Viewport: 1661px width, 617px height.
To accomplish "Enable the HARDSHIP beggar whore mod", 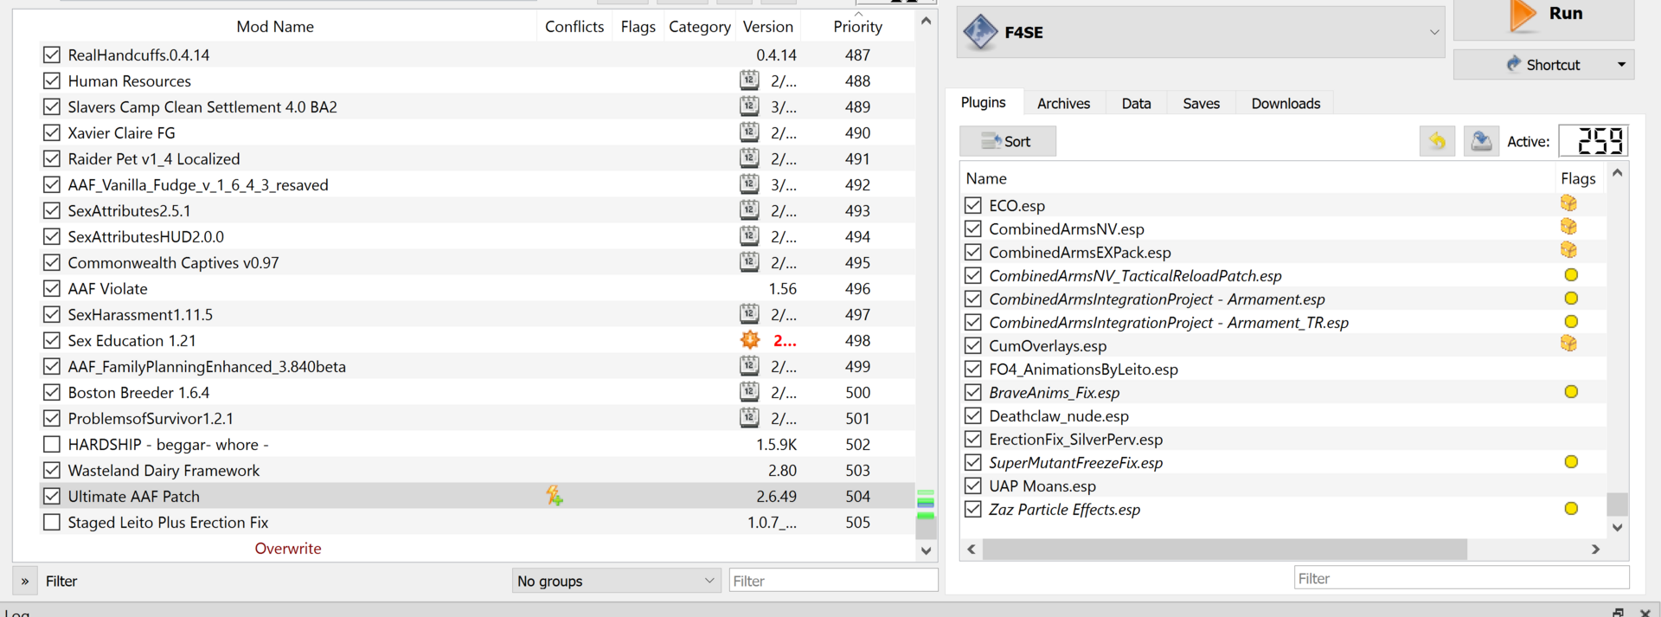I will (52, 444).
